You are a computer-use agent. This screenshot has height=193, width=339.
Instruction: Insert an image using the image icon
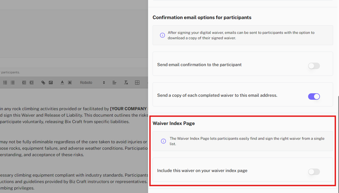tap(51, 83)
